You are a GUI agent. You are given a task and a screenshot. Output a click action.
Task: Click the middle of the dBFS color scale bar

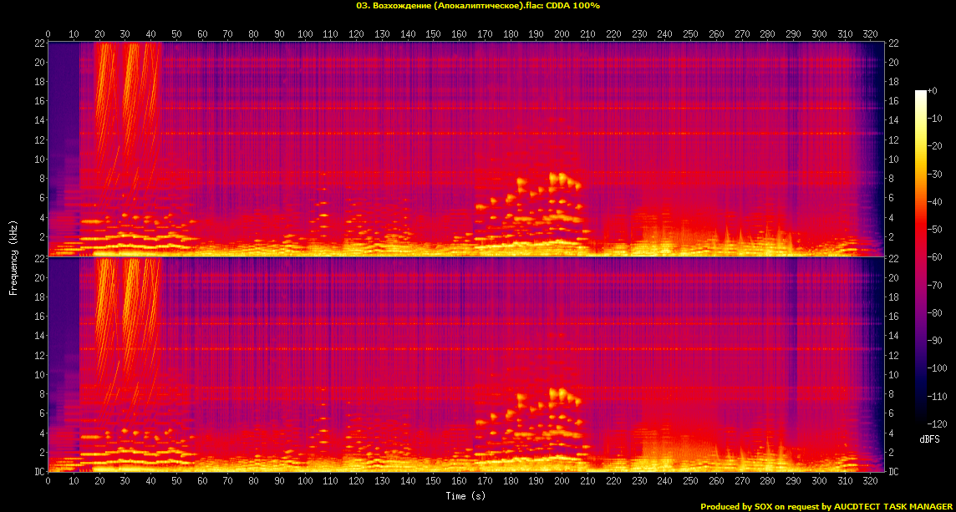[921, 257]
